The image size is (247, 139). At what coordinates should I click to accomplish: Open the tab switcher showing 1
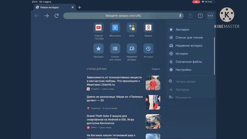[200, 16]
